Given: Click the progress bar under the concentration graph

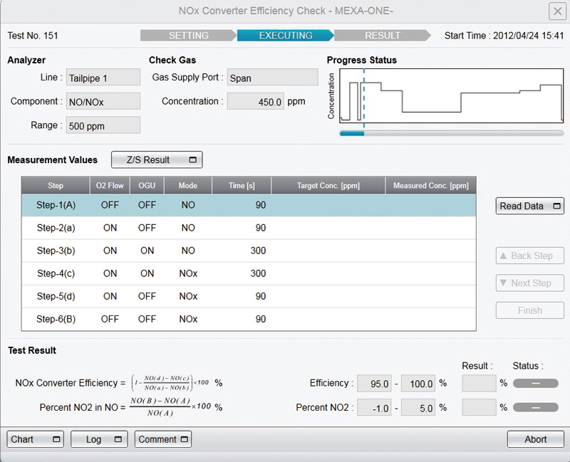Looking at the screenshot, I should point(451,133).
